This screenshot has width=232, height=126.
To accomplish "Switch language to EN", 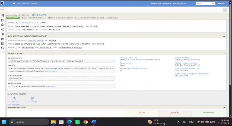I will click(223, 4).
